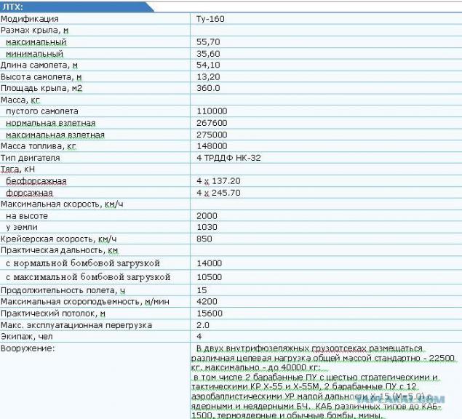Click the Максимальная скороподъемность, м/мин label
Screen dimensions: 462x419
click(x=85, y=301)
